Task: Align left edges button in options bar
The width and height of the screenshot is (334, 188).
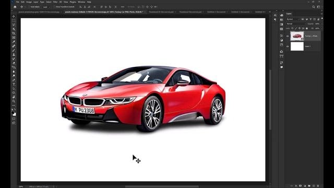Action: (80, 7)
